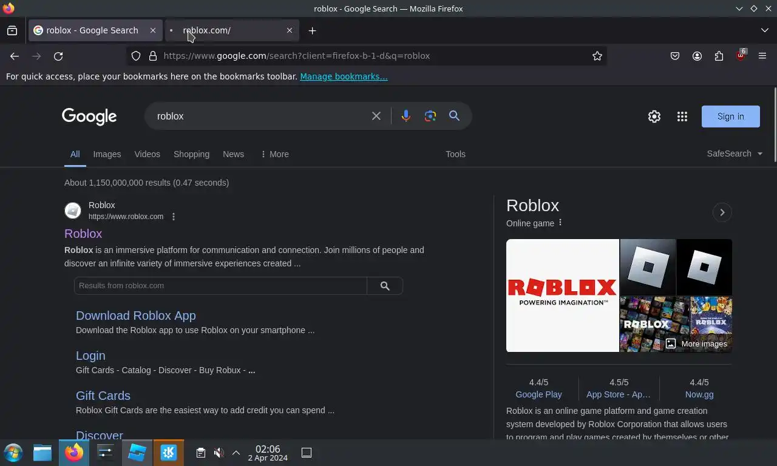The width and height of the screenshot is (777, 466).
Task: Open the Download Roblox App link
Action: [x=136, y=316]
